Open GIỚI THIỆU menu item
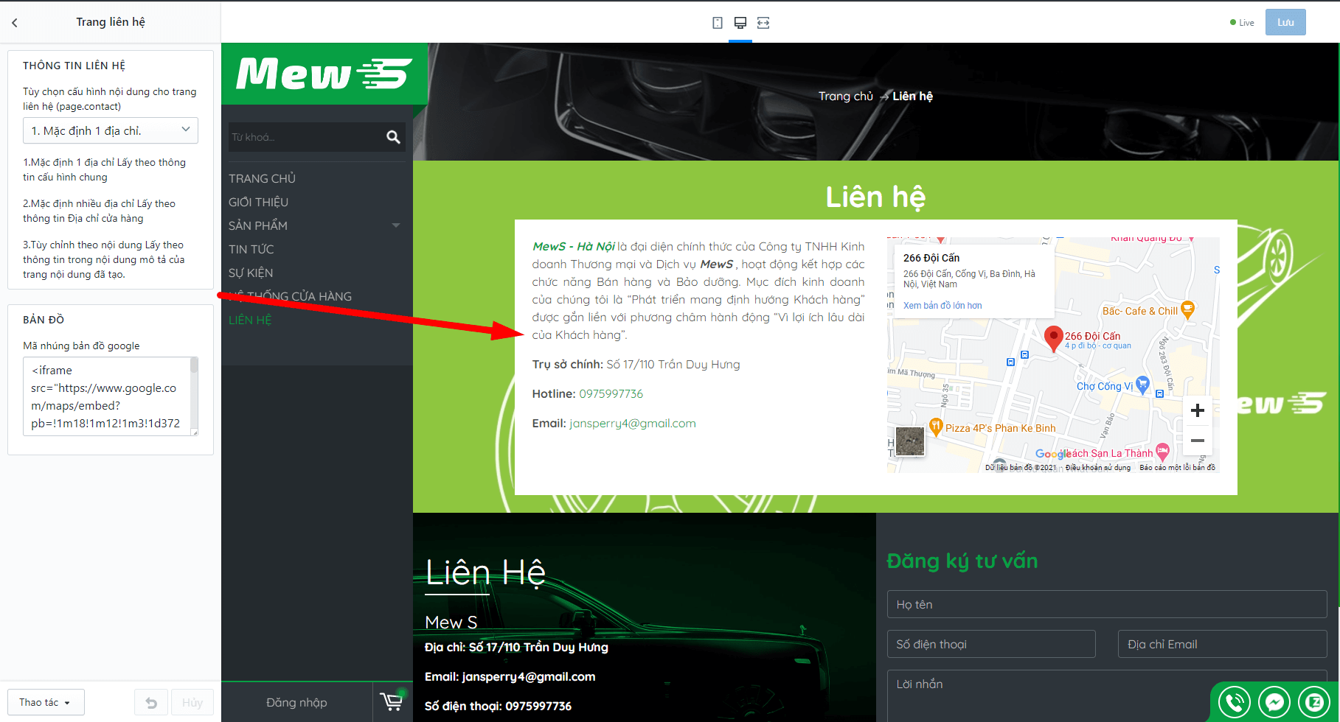This screenshot has height=722, width=1340. click(258, 202)
